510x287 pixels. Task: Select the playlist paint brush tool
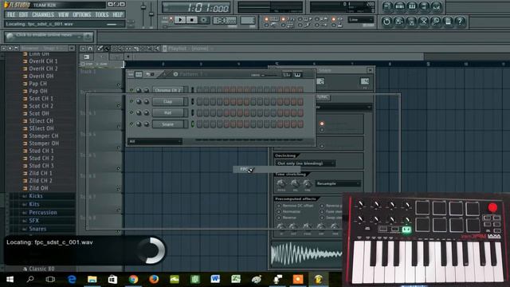[106, 49]
